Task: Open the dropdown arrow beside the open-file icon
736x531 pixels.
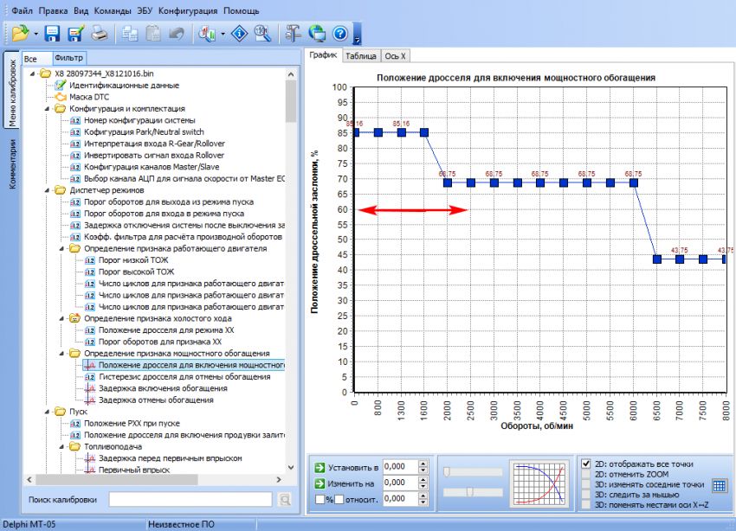Action: coord(36,34)
